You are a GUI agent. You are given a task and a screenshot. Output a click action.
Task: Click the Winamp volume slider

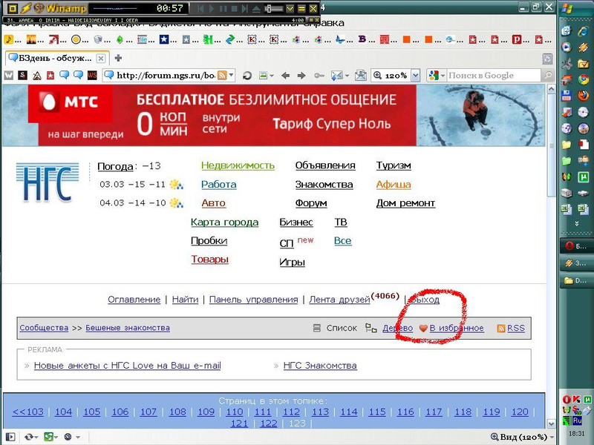275,8
